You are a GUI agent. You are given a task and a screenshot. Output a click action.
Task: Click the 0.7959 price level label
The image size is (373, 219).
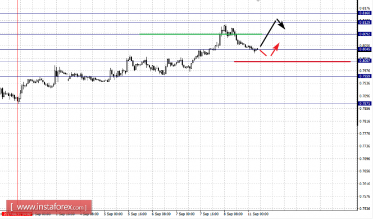tap(365, 76)
